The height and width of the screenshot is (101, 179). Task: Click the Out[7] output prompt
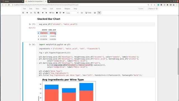[32, 28]
